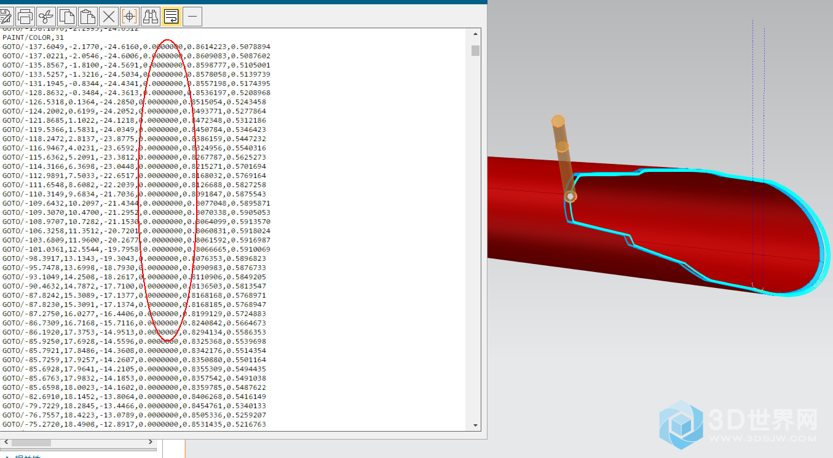833x458 pixels.
Task: Click the line starting GOTO/-137.0221
Action: click(136, 56)
